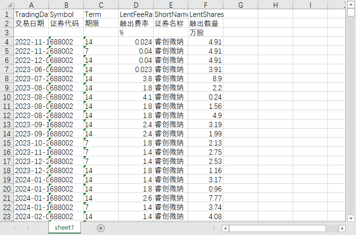Click fee rate cell 2.6

click(136, 198)
